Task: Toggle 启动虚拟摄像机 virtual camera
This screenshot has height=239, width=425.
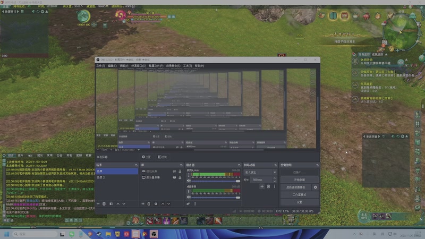Action: 296,187
